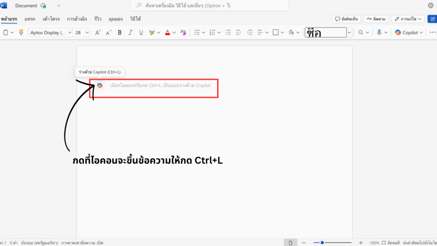The image size is (437, 246).
Task: Click the Clear Formatting icon
Action: (183, 32)
